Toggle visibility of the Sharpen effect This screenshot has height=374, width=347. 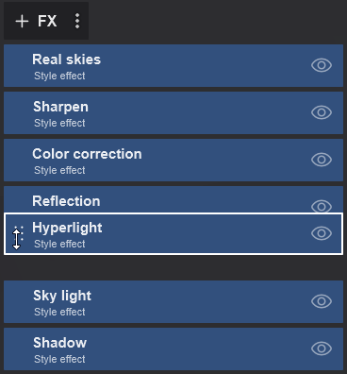pos(322,112)
